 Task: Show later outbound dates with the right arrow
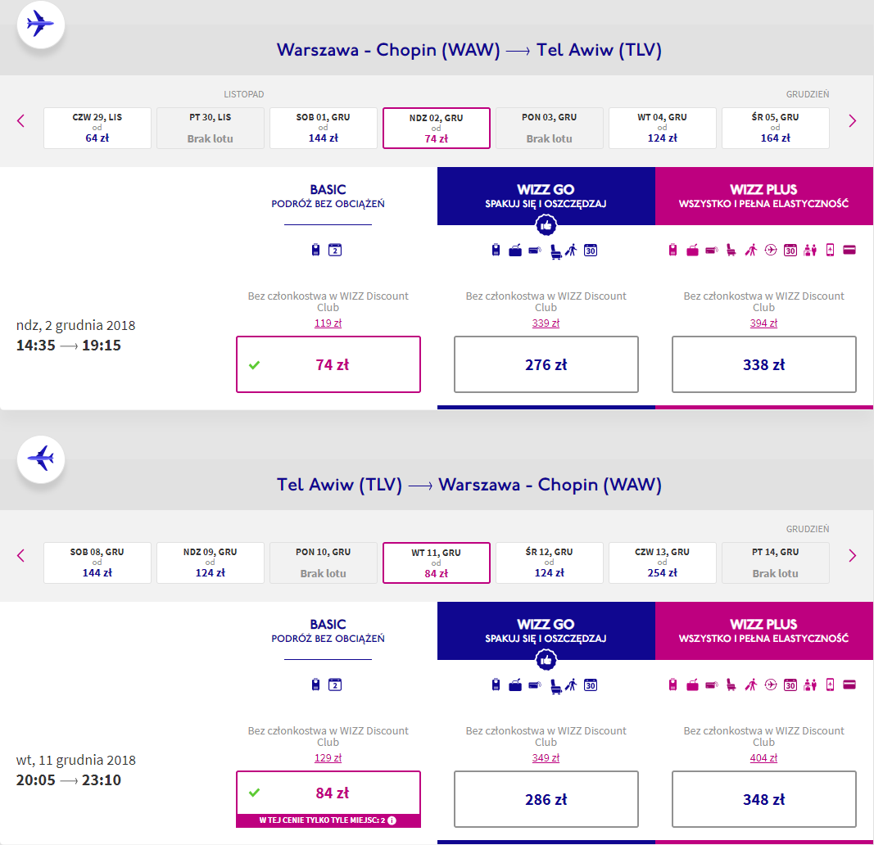click(x=852, y=121)
